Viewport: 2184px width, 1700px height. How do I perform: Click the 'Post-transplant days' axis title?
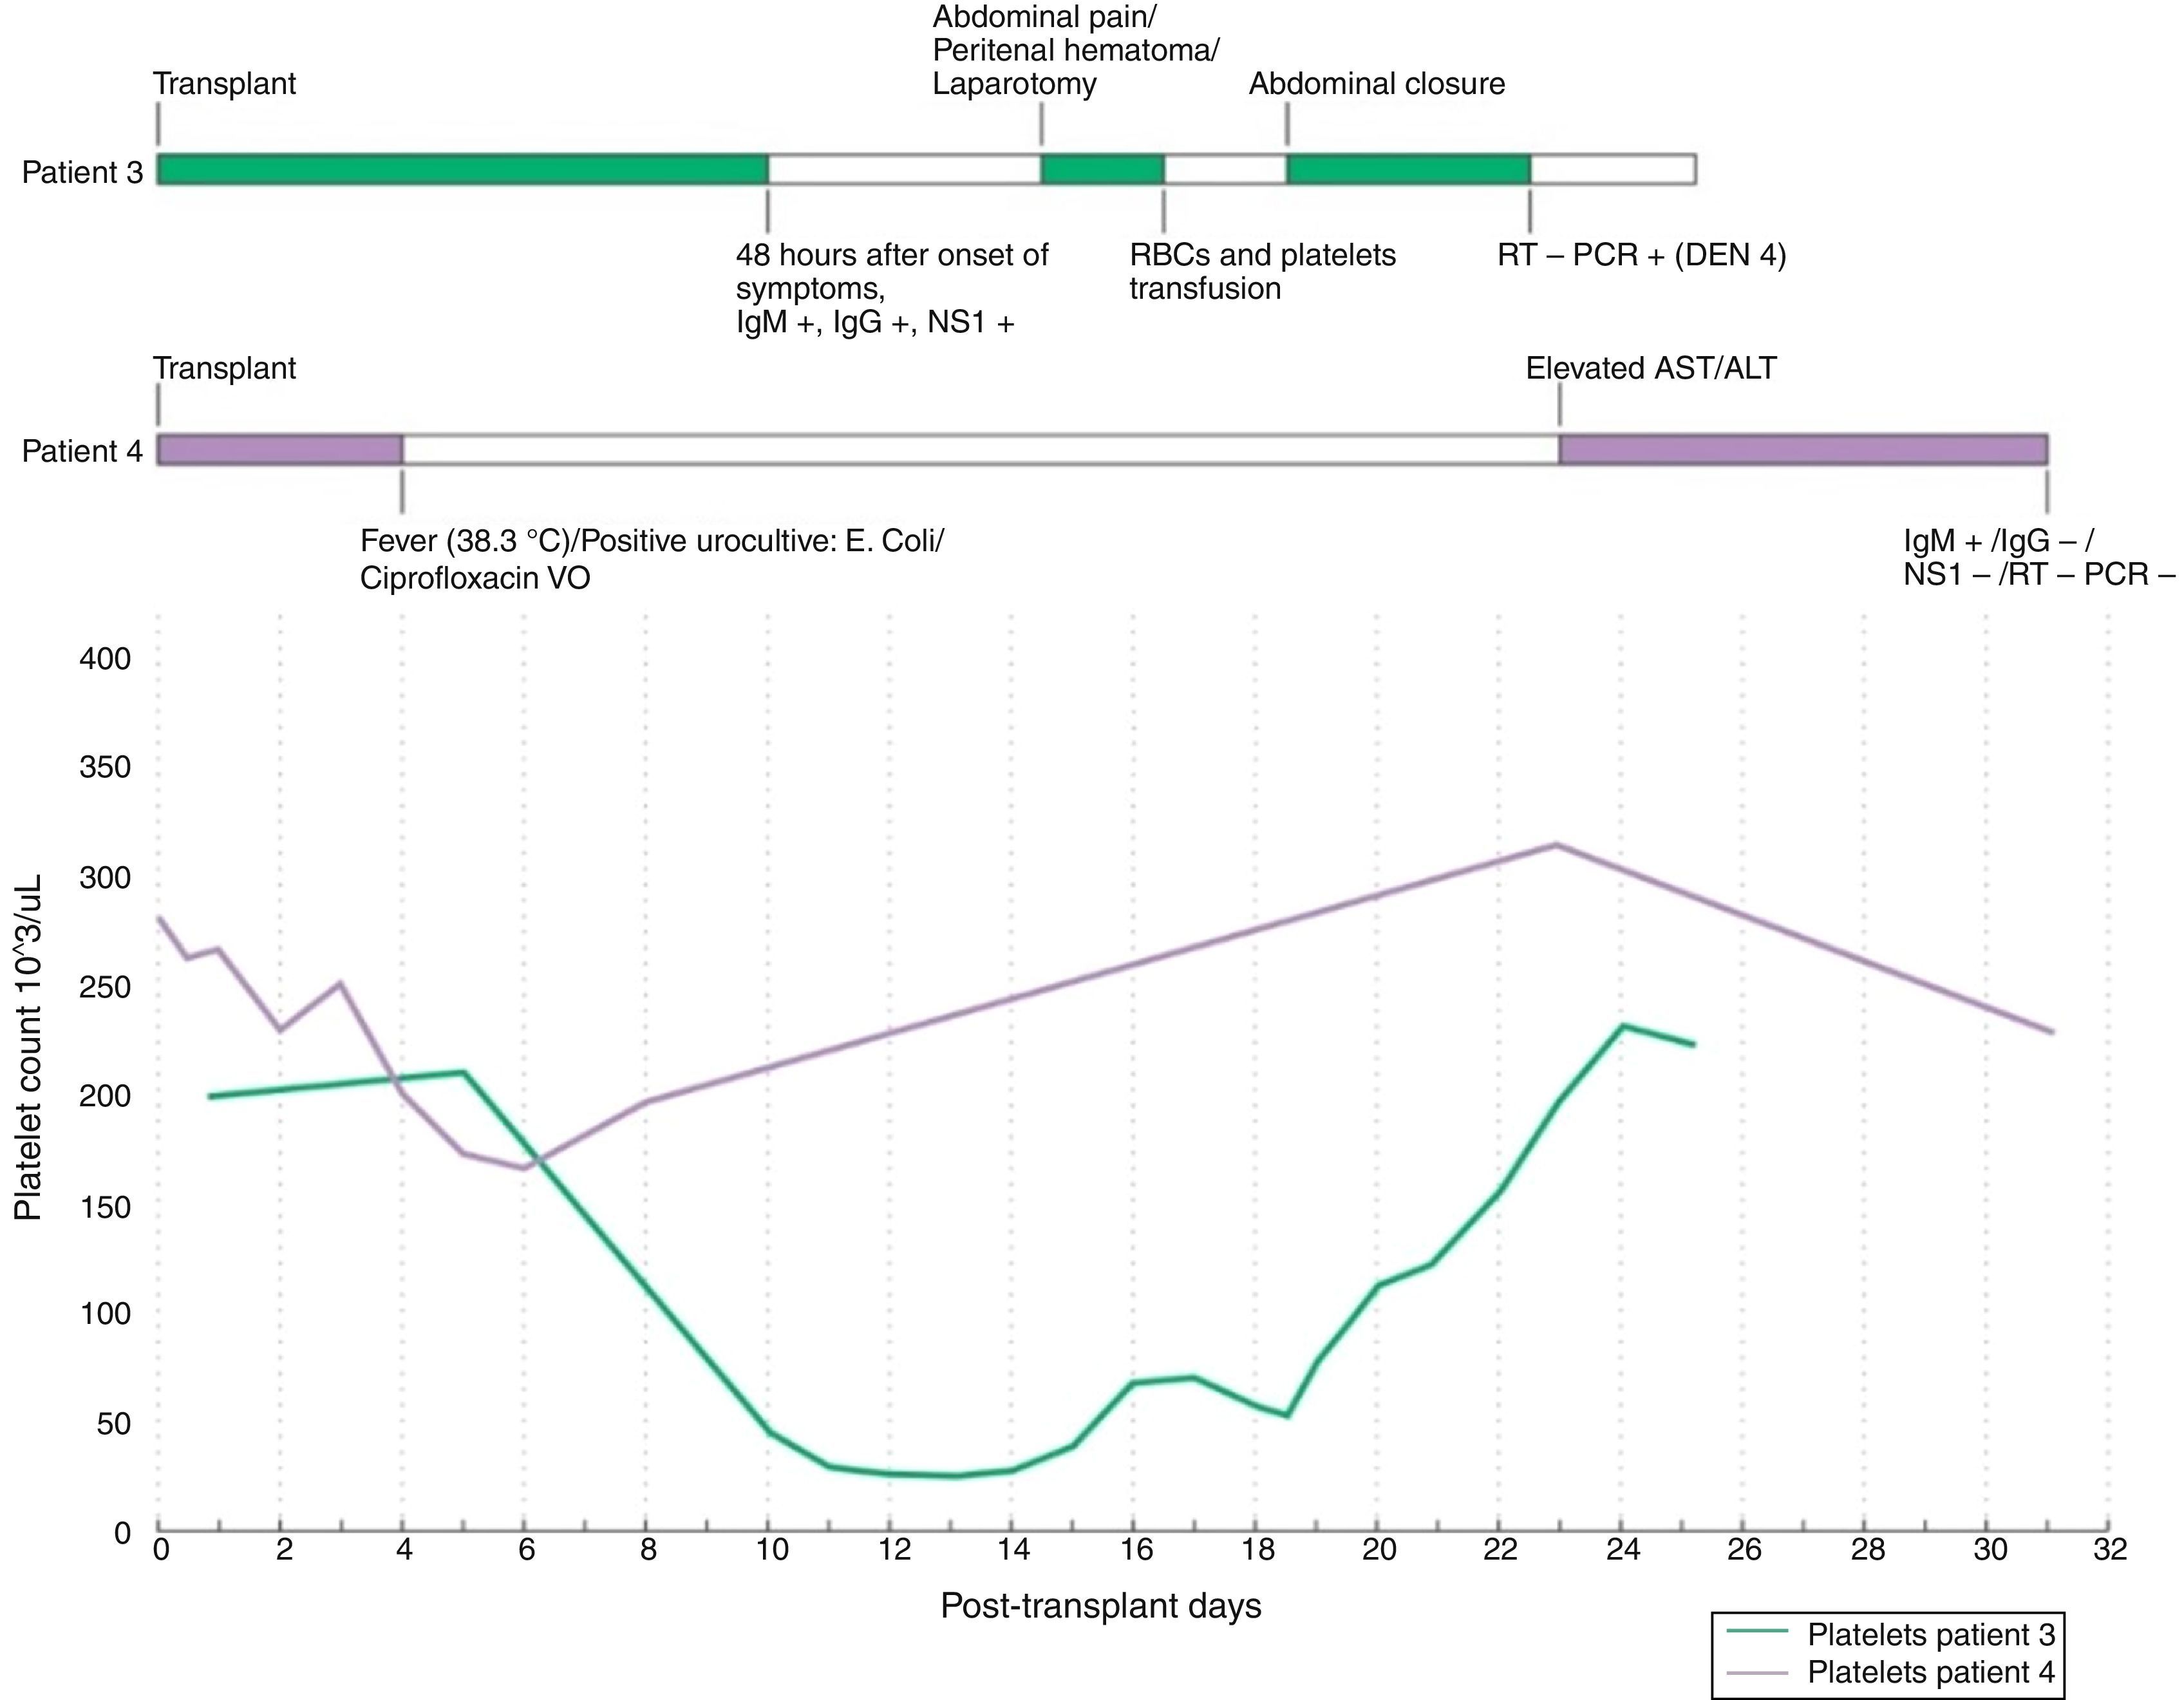click(x=1100, y=1606)
